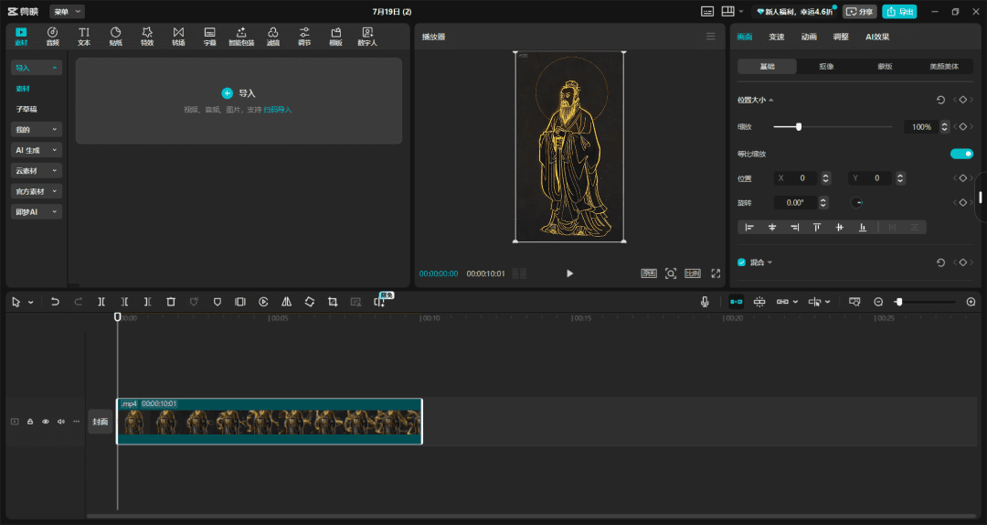Click the zoom-in plus icon on timeline
This screenshot has height=525, width=987.
971,302
